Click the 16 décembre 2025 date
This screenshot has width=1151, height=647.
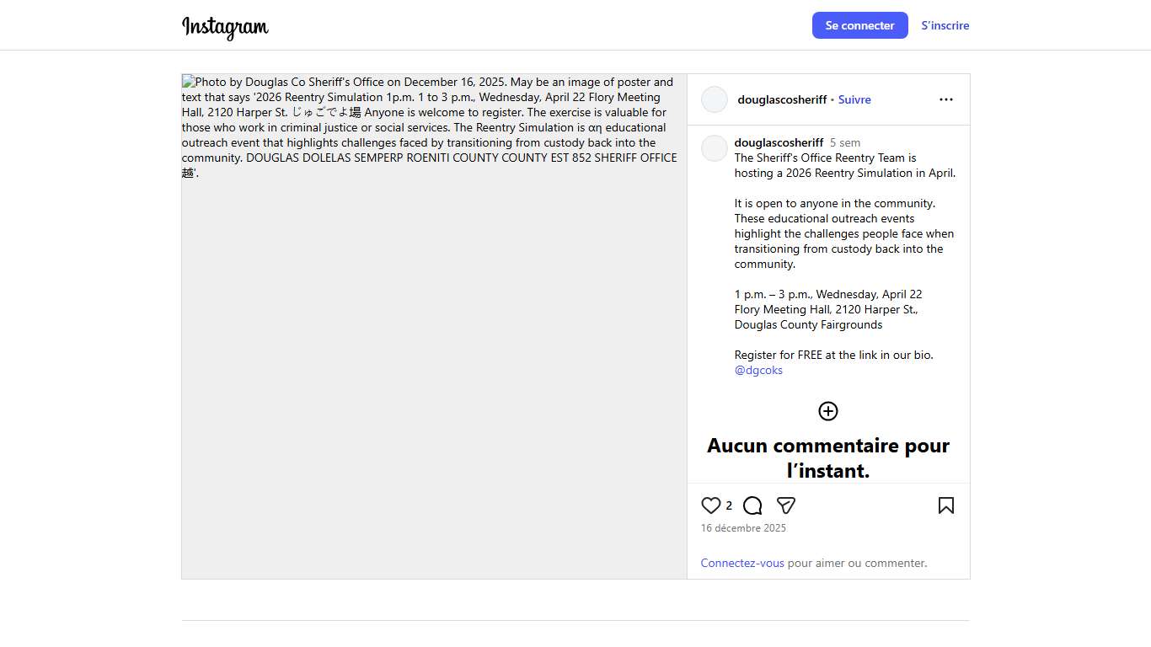click(x=743, y=528)
